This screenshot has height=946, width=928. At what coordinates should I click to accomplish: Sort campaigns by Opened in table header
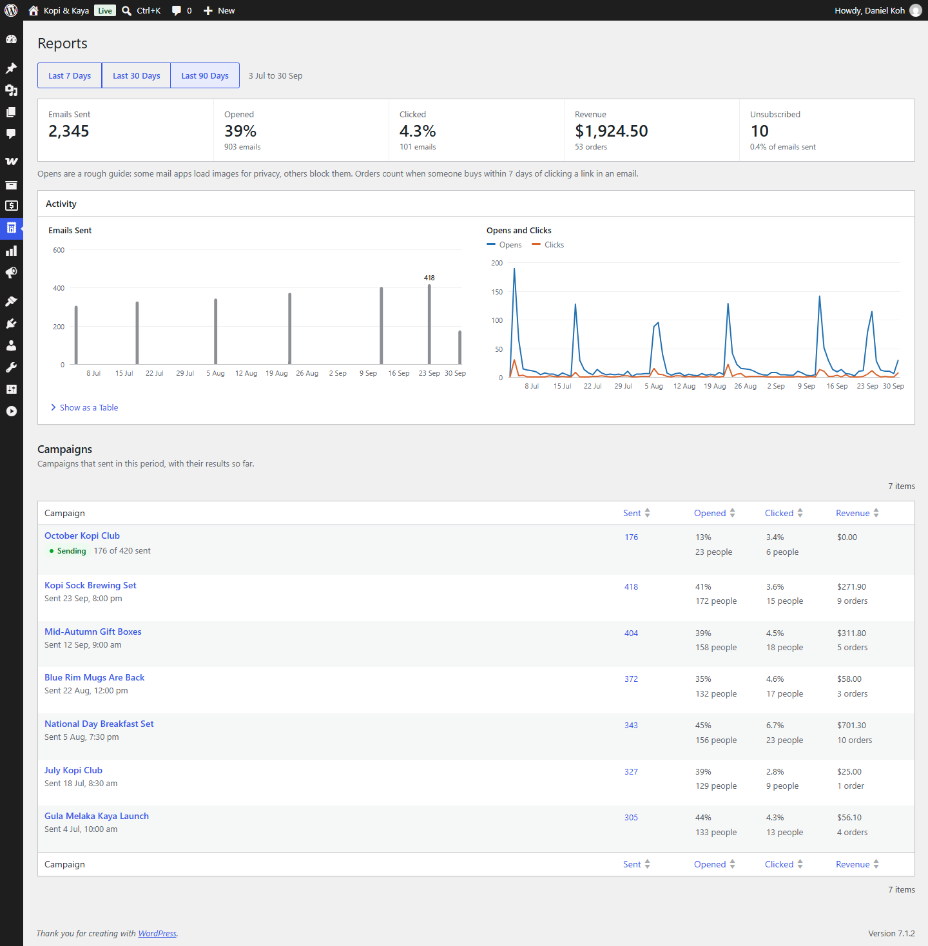click(x=715, y=513)
